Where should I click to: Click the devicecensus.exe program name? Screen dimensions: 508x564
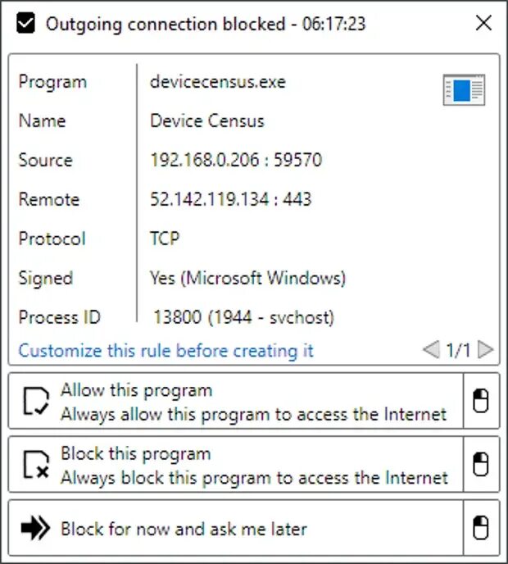click(217, 82)
